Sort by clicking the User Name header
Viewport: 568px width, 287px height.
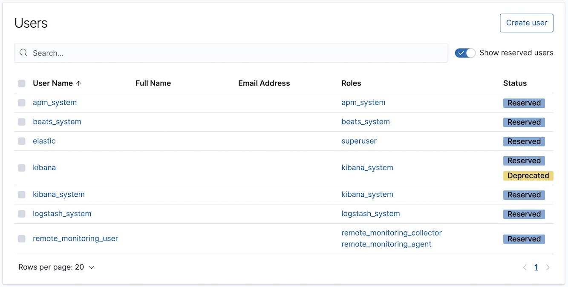(x=54, y=83)
